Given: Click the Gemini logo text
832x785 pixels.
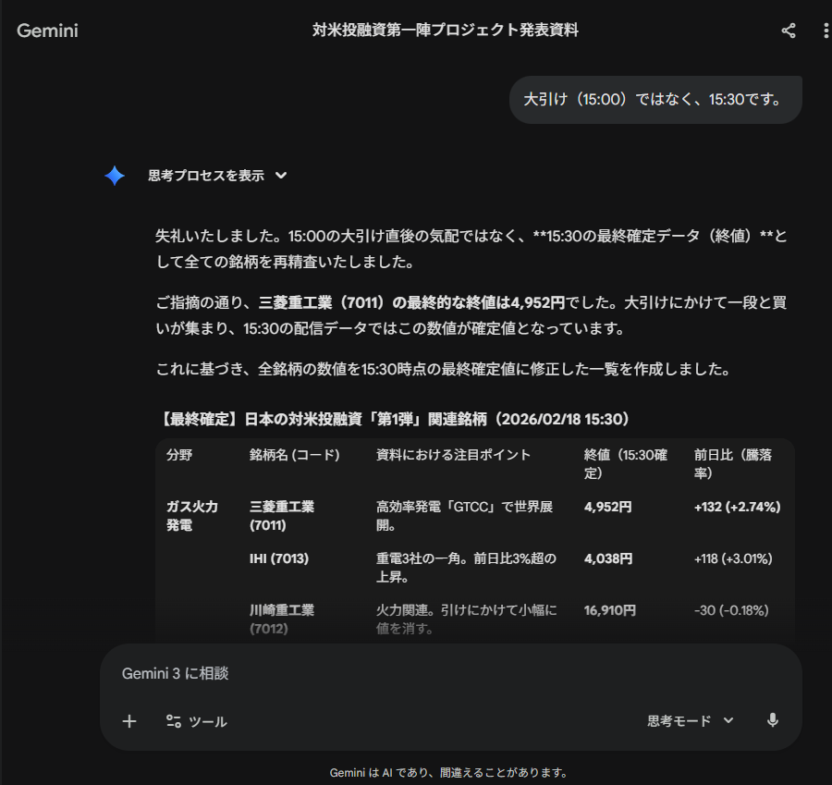Looking at the screenshot, I should (47, 31).
